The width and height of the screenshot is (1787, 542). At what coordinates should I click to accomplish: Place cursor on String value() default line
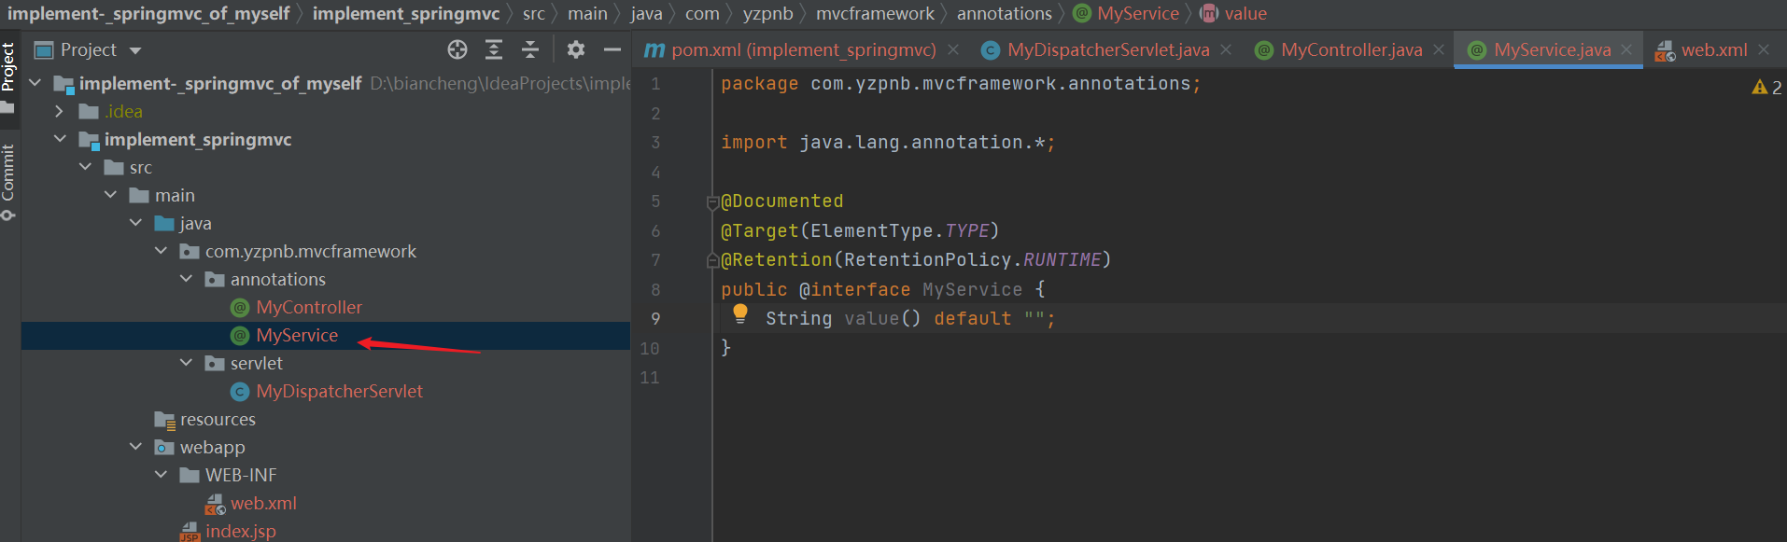pos(910,319)
